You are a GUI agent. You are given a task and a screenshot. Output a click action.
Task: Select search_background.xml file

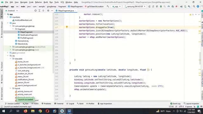pos(27,85)
